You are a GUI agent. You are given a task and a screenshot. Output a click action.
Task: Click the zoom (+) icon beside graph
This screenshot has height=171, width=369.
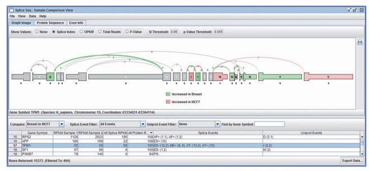(x=360, y=42)
